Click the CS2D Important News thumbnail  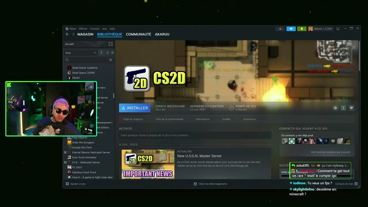coord(148,164)
